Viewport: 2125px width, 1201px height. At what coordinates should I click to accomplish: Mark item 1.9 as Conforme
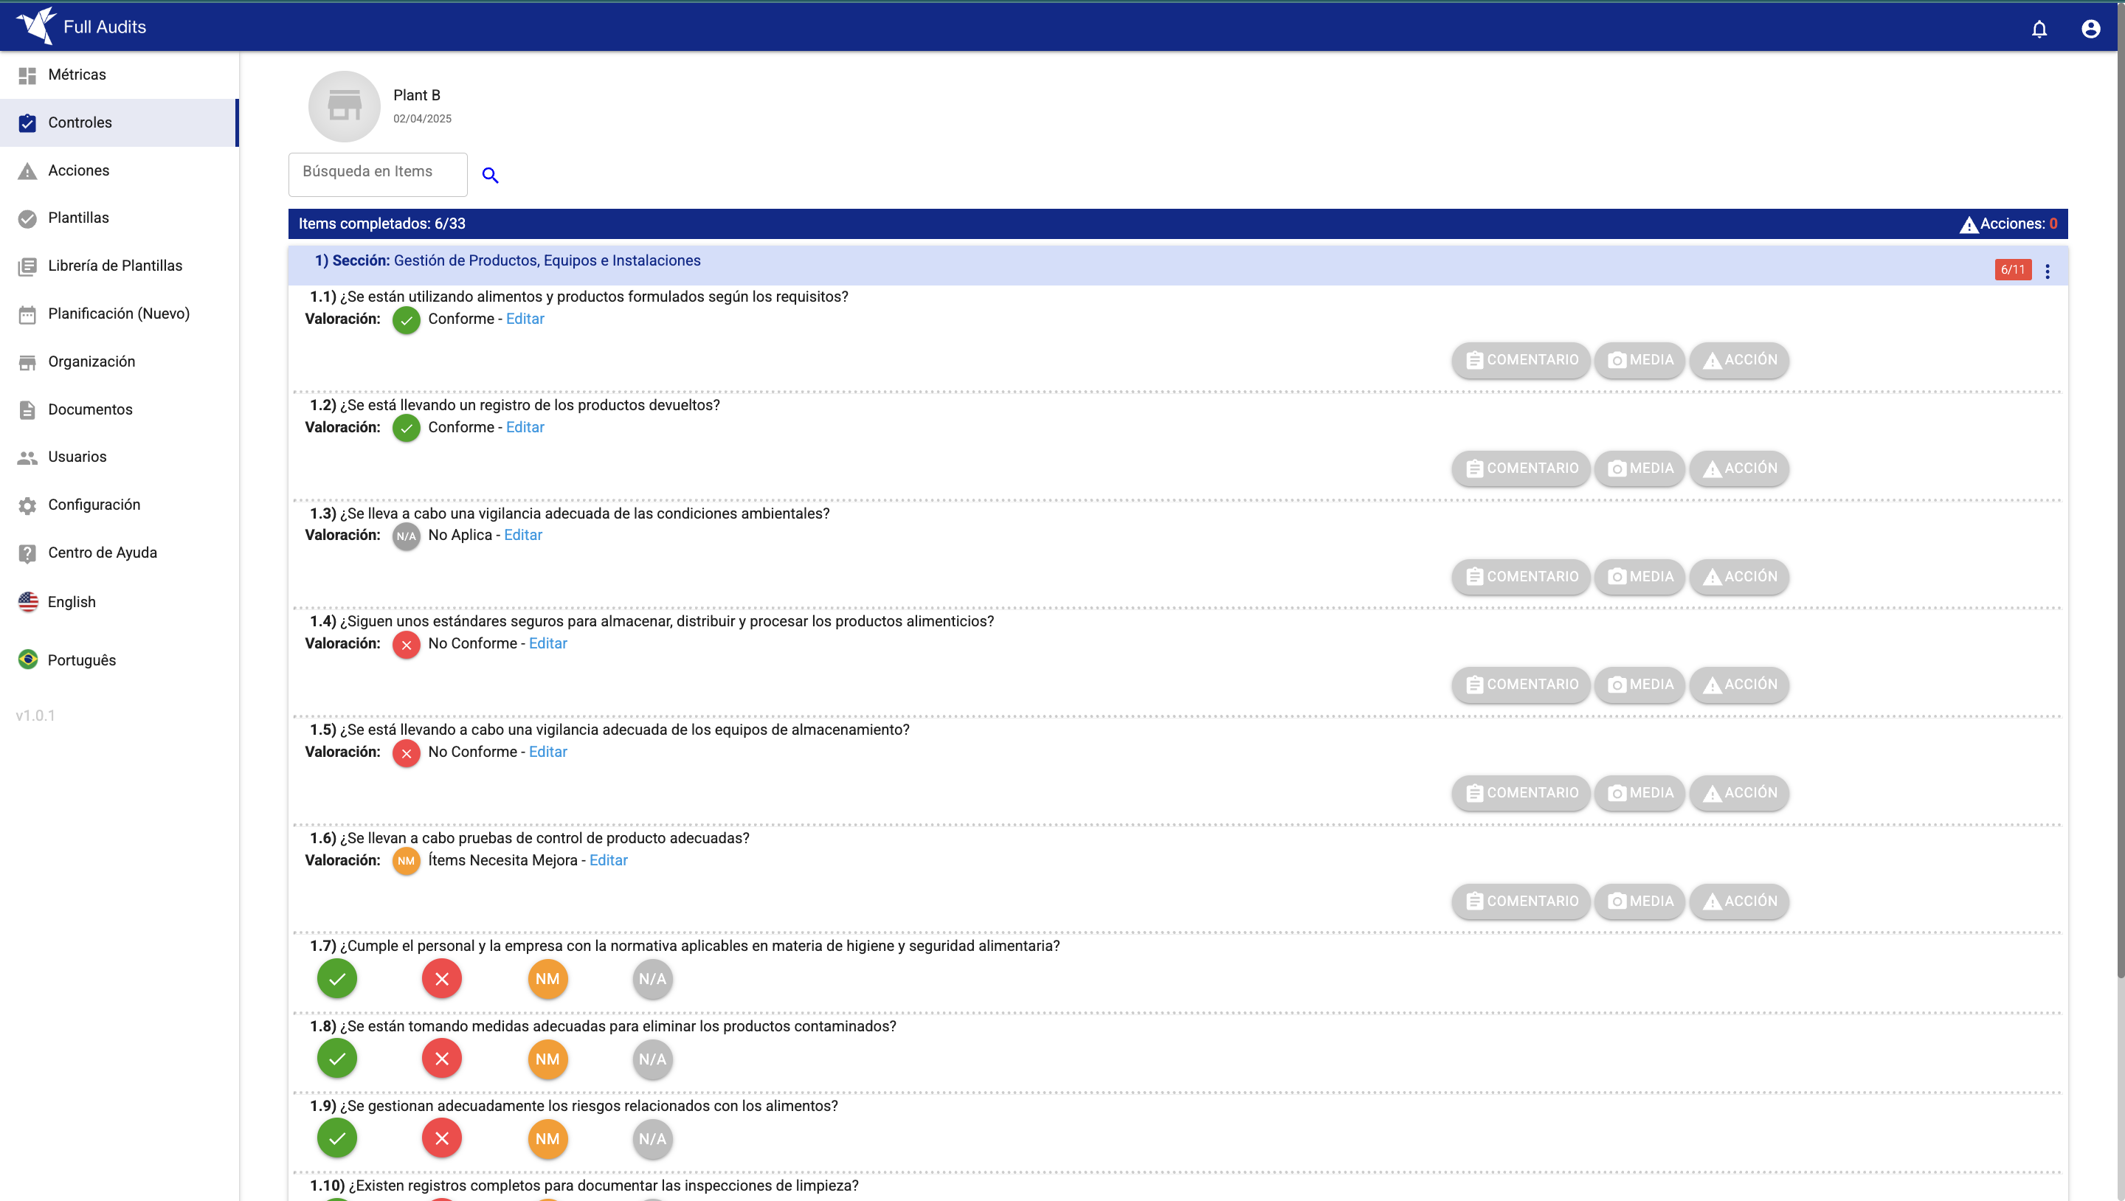pyautogui.click(x=336, y=1139)
